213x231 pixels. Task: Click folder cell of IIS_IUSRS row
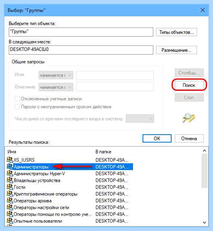[x=112, y=160]
